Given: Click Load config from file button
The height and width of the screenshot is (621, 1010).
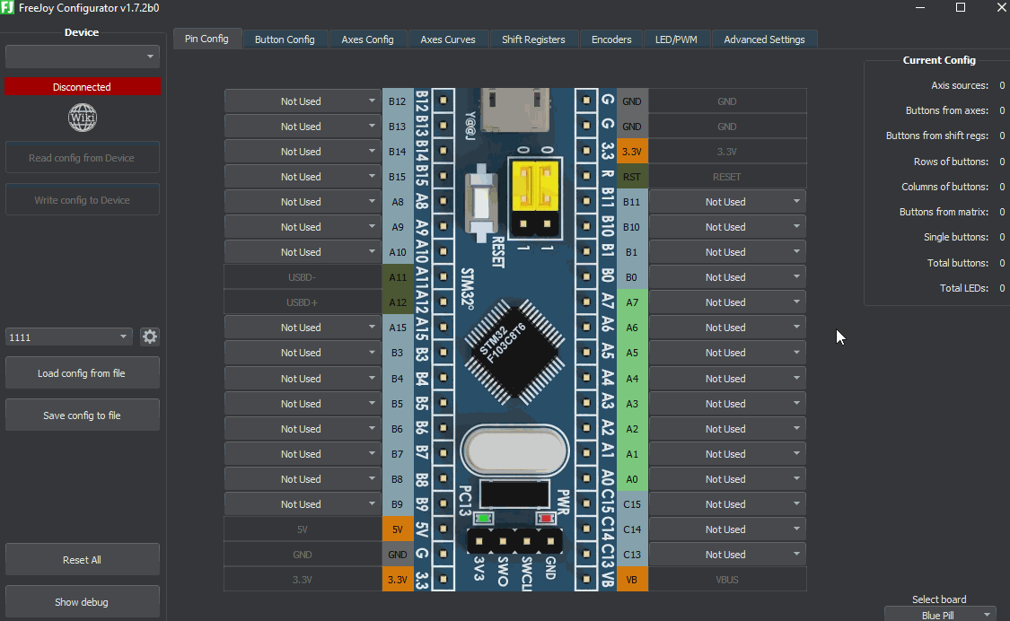Looking at the screenshot, I should click(83, 373).
